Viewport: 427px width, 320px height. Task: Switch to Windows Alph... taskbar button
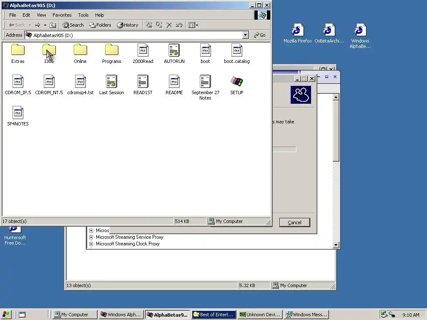coord(121,315)
